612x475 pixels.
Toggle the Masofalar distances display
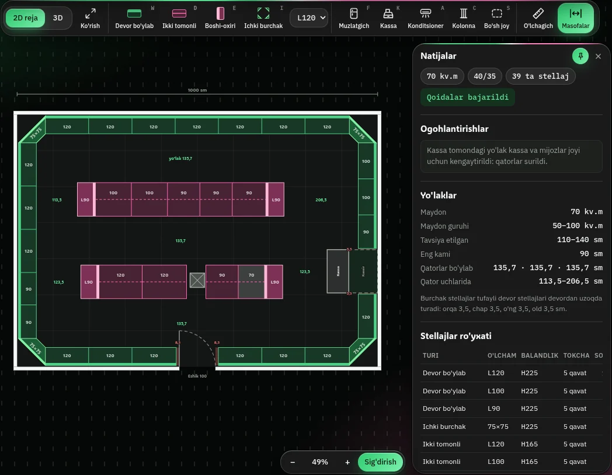[x=576, y=18]
